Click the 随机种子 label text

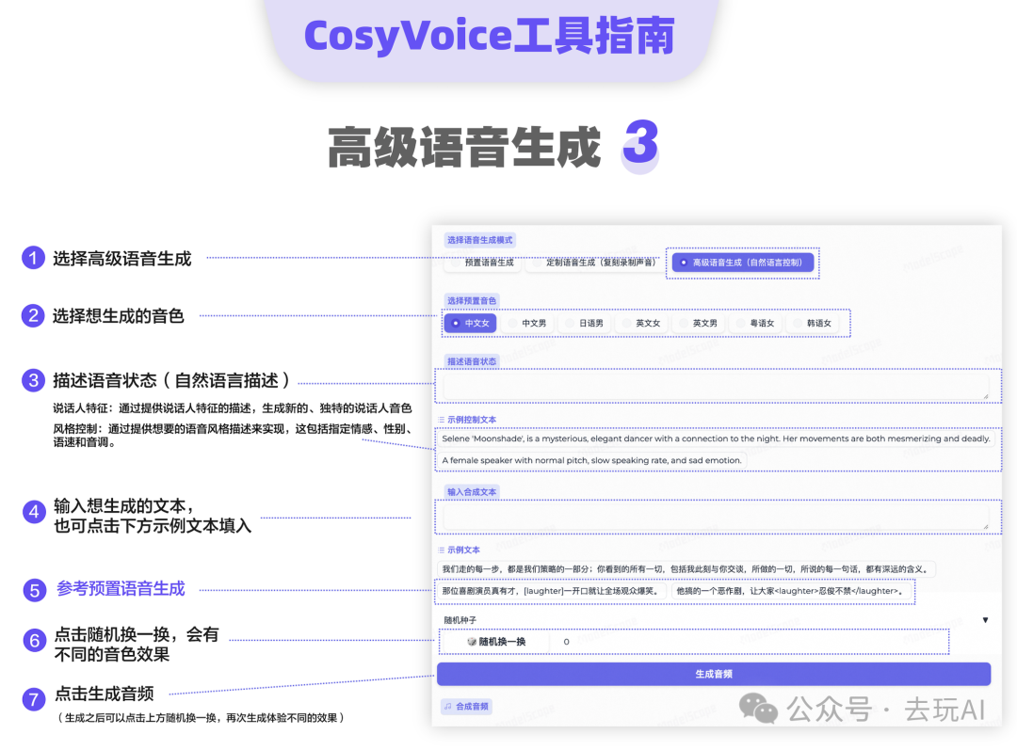point(460,620)
